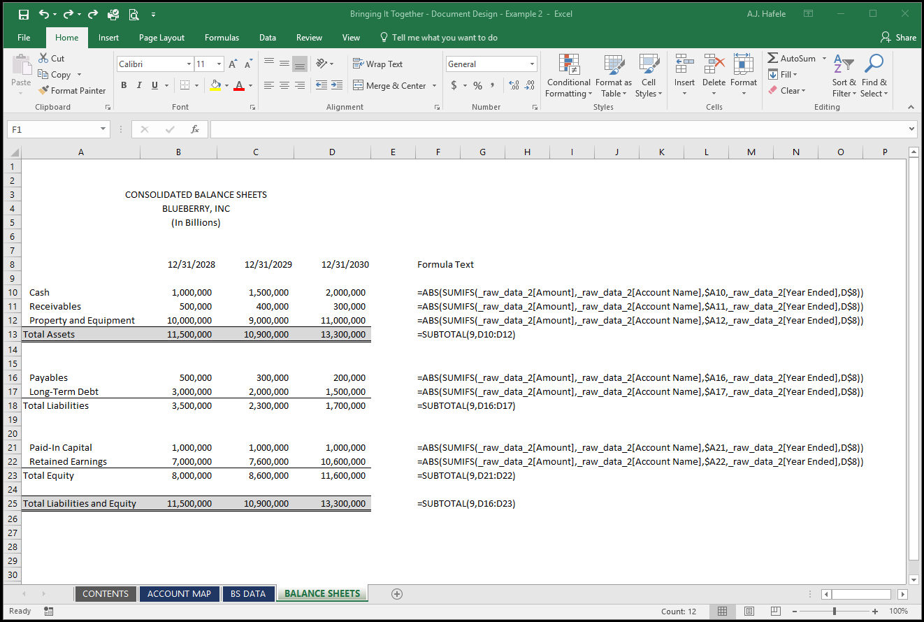Select the Total Assets cell

(81, 335)
